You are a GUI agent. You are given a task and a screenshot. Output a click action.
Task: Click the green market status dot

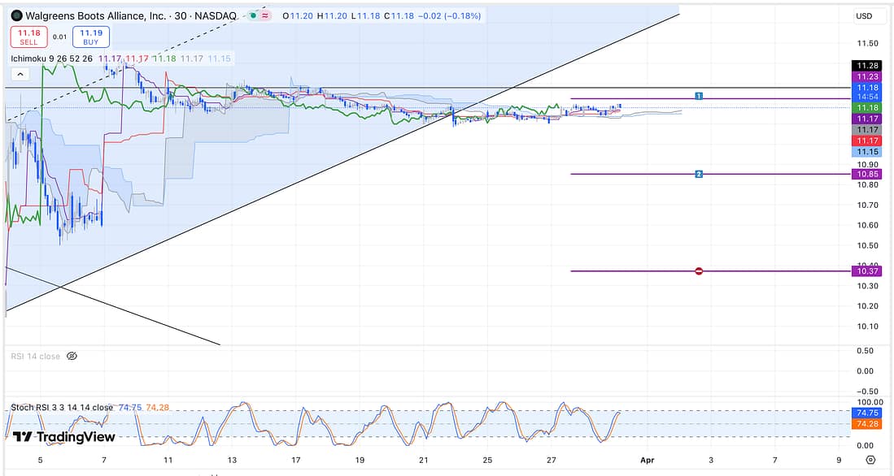[254, 15]
